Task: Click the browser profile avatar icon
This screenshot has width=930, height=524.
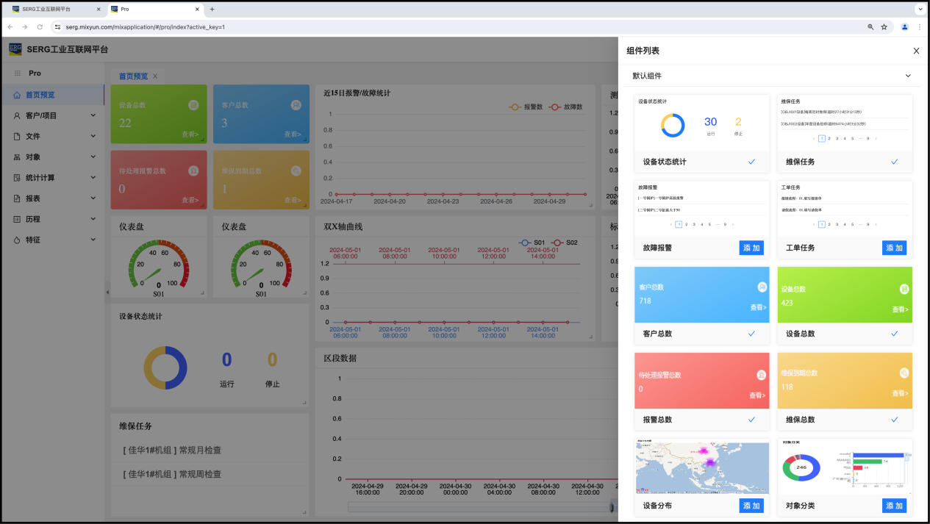Action: pos(905,27)
